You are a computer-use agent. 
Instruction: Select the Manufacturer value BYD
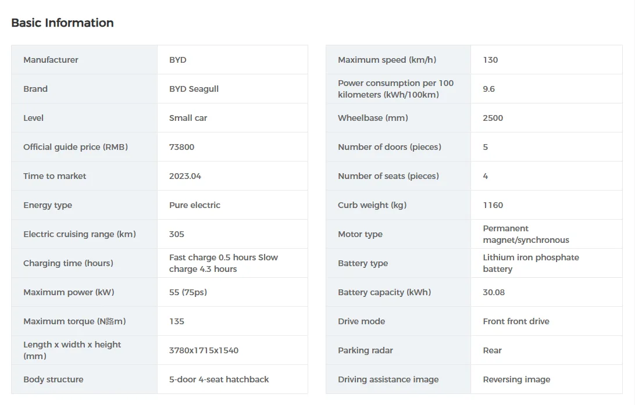178,60
